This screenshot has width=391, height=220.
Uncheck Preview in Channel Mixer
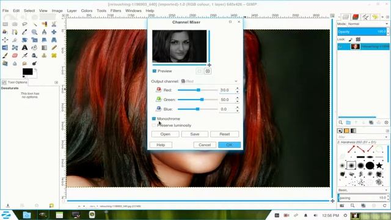[x=155, y=71]
